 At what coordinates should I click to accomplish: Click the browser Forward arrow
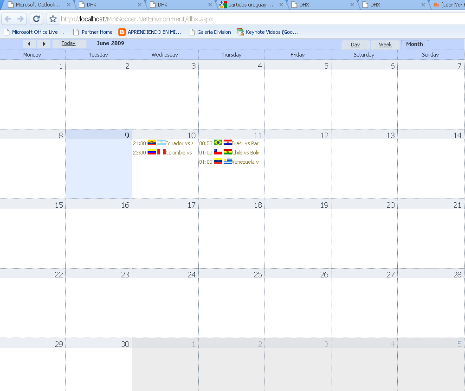click(20, 19)
